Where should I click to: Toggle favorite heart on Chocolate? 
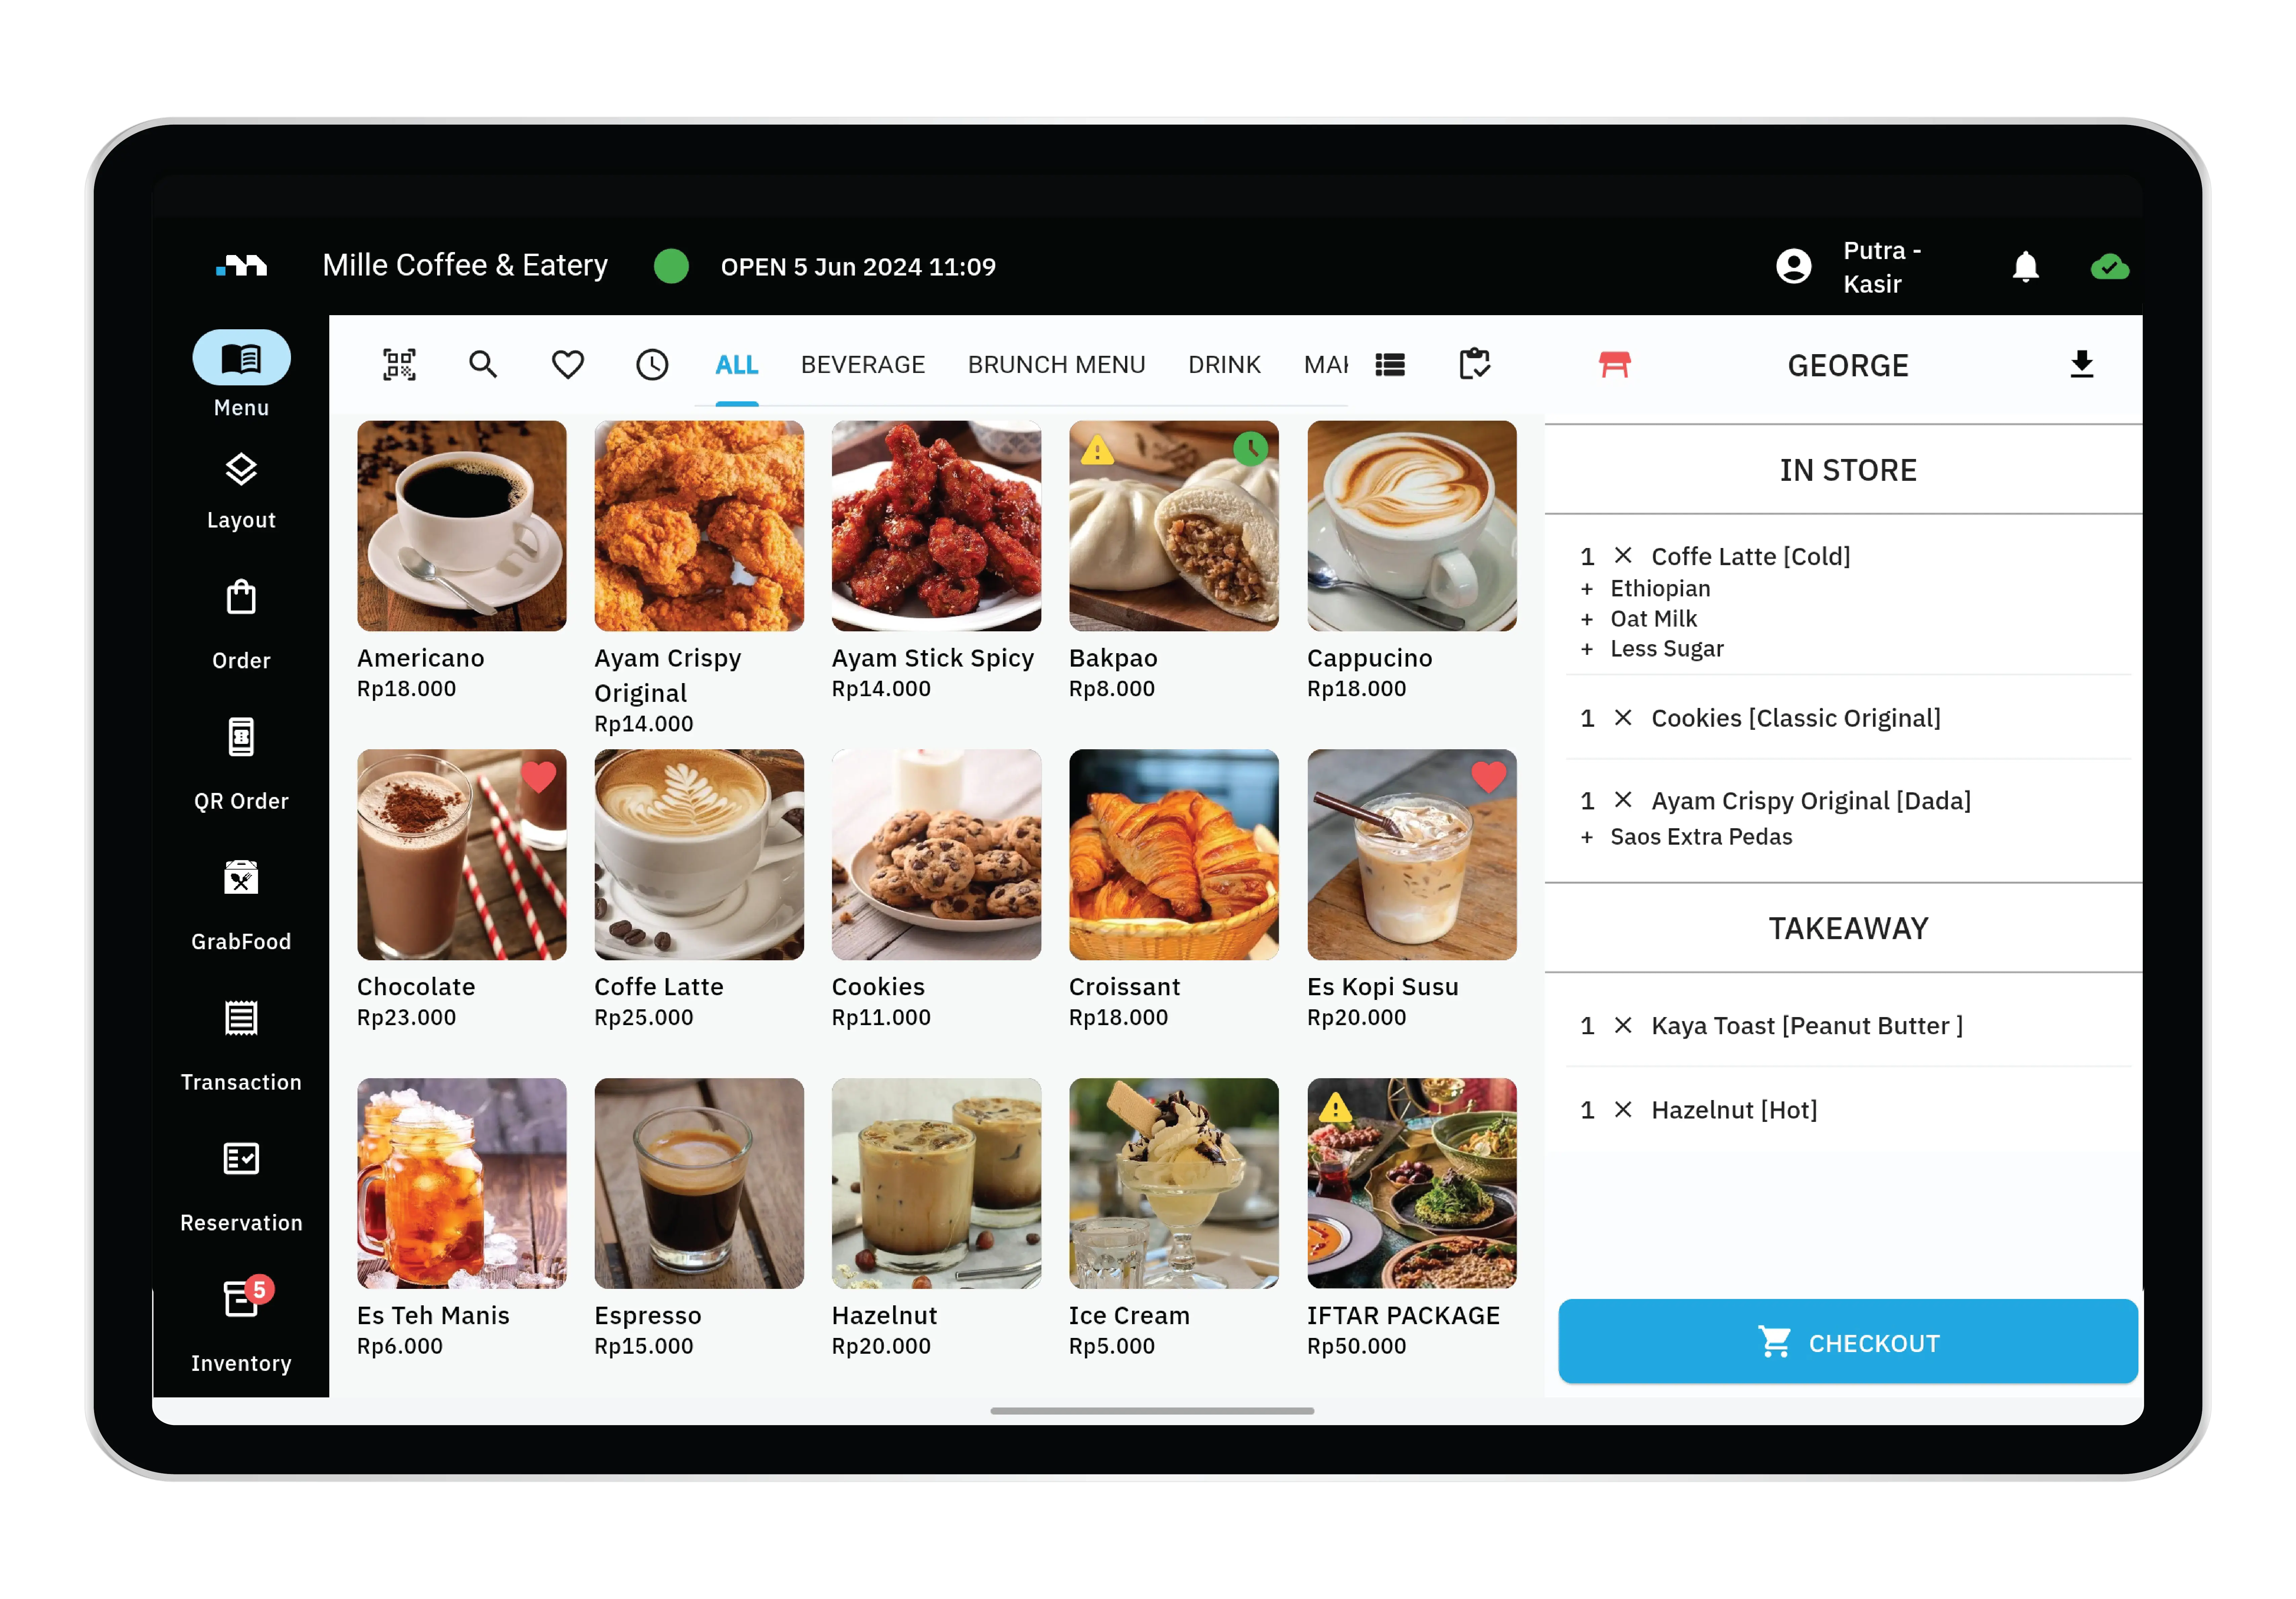tap(539, 777)
